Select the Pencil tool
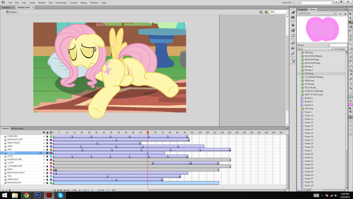 351,53
